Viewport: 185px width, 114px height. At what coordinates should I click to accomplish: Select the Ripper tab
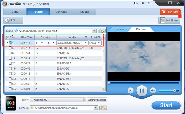click(38, 12)
